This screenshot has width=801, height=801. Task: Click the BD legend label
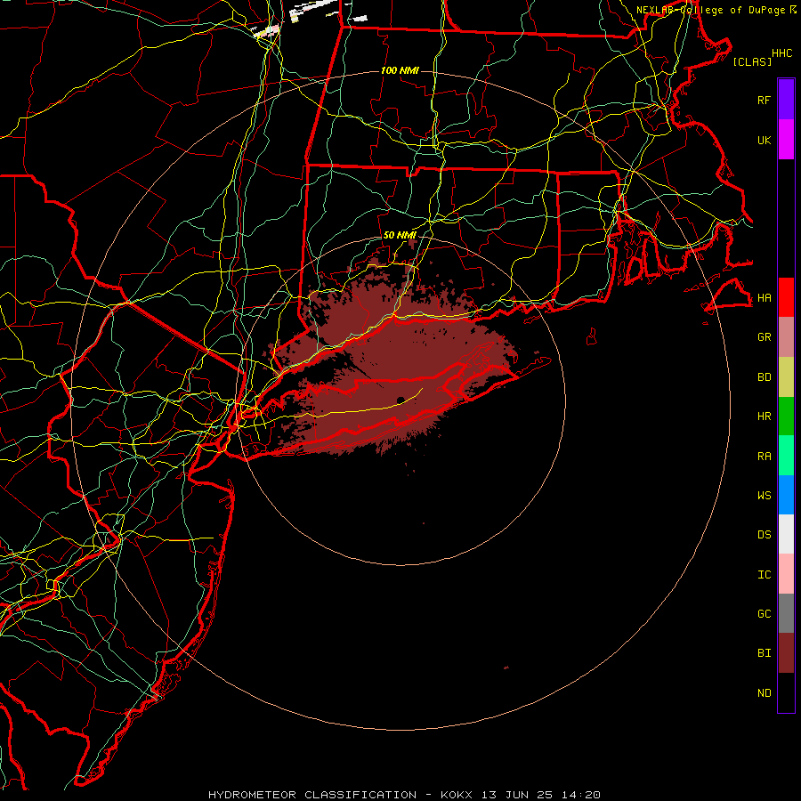[x=764, y=377]
